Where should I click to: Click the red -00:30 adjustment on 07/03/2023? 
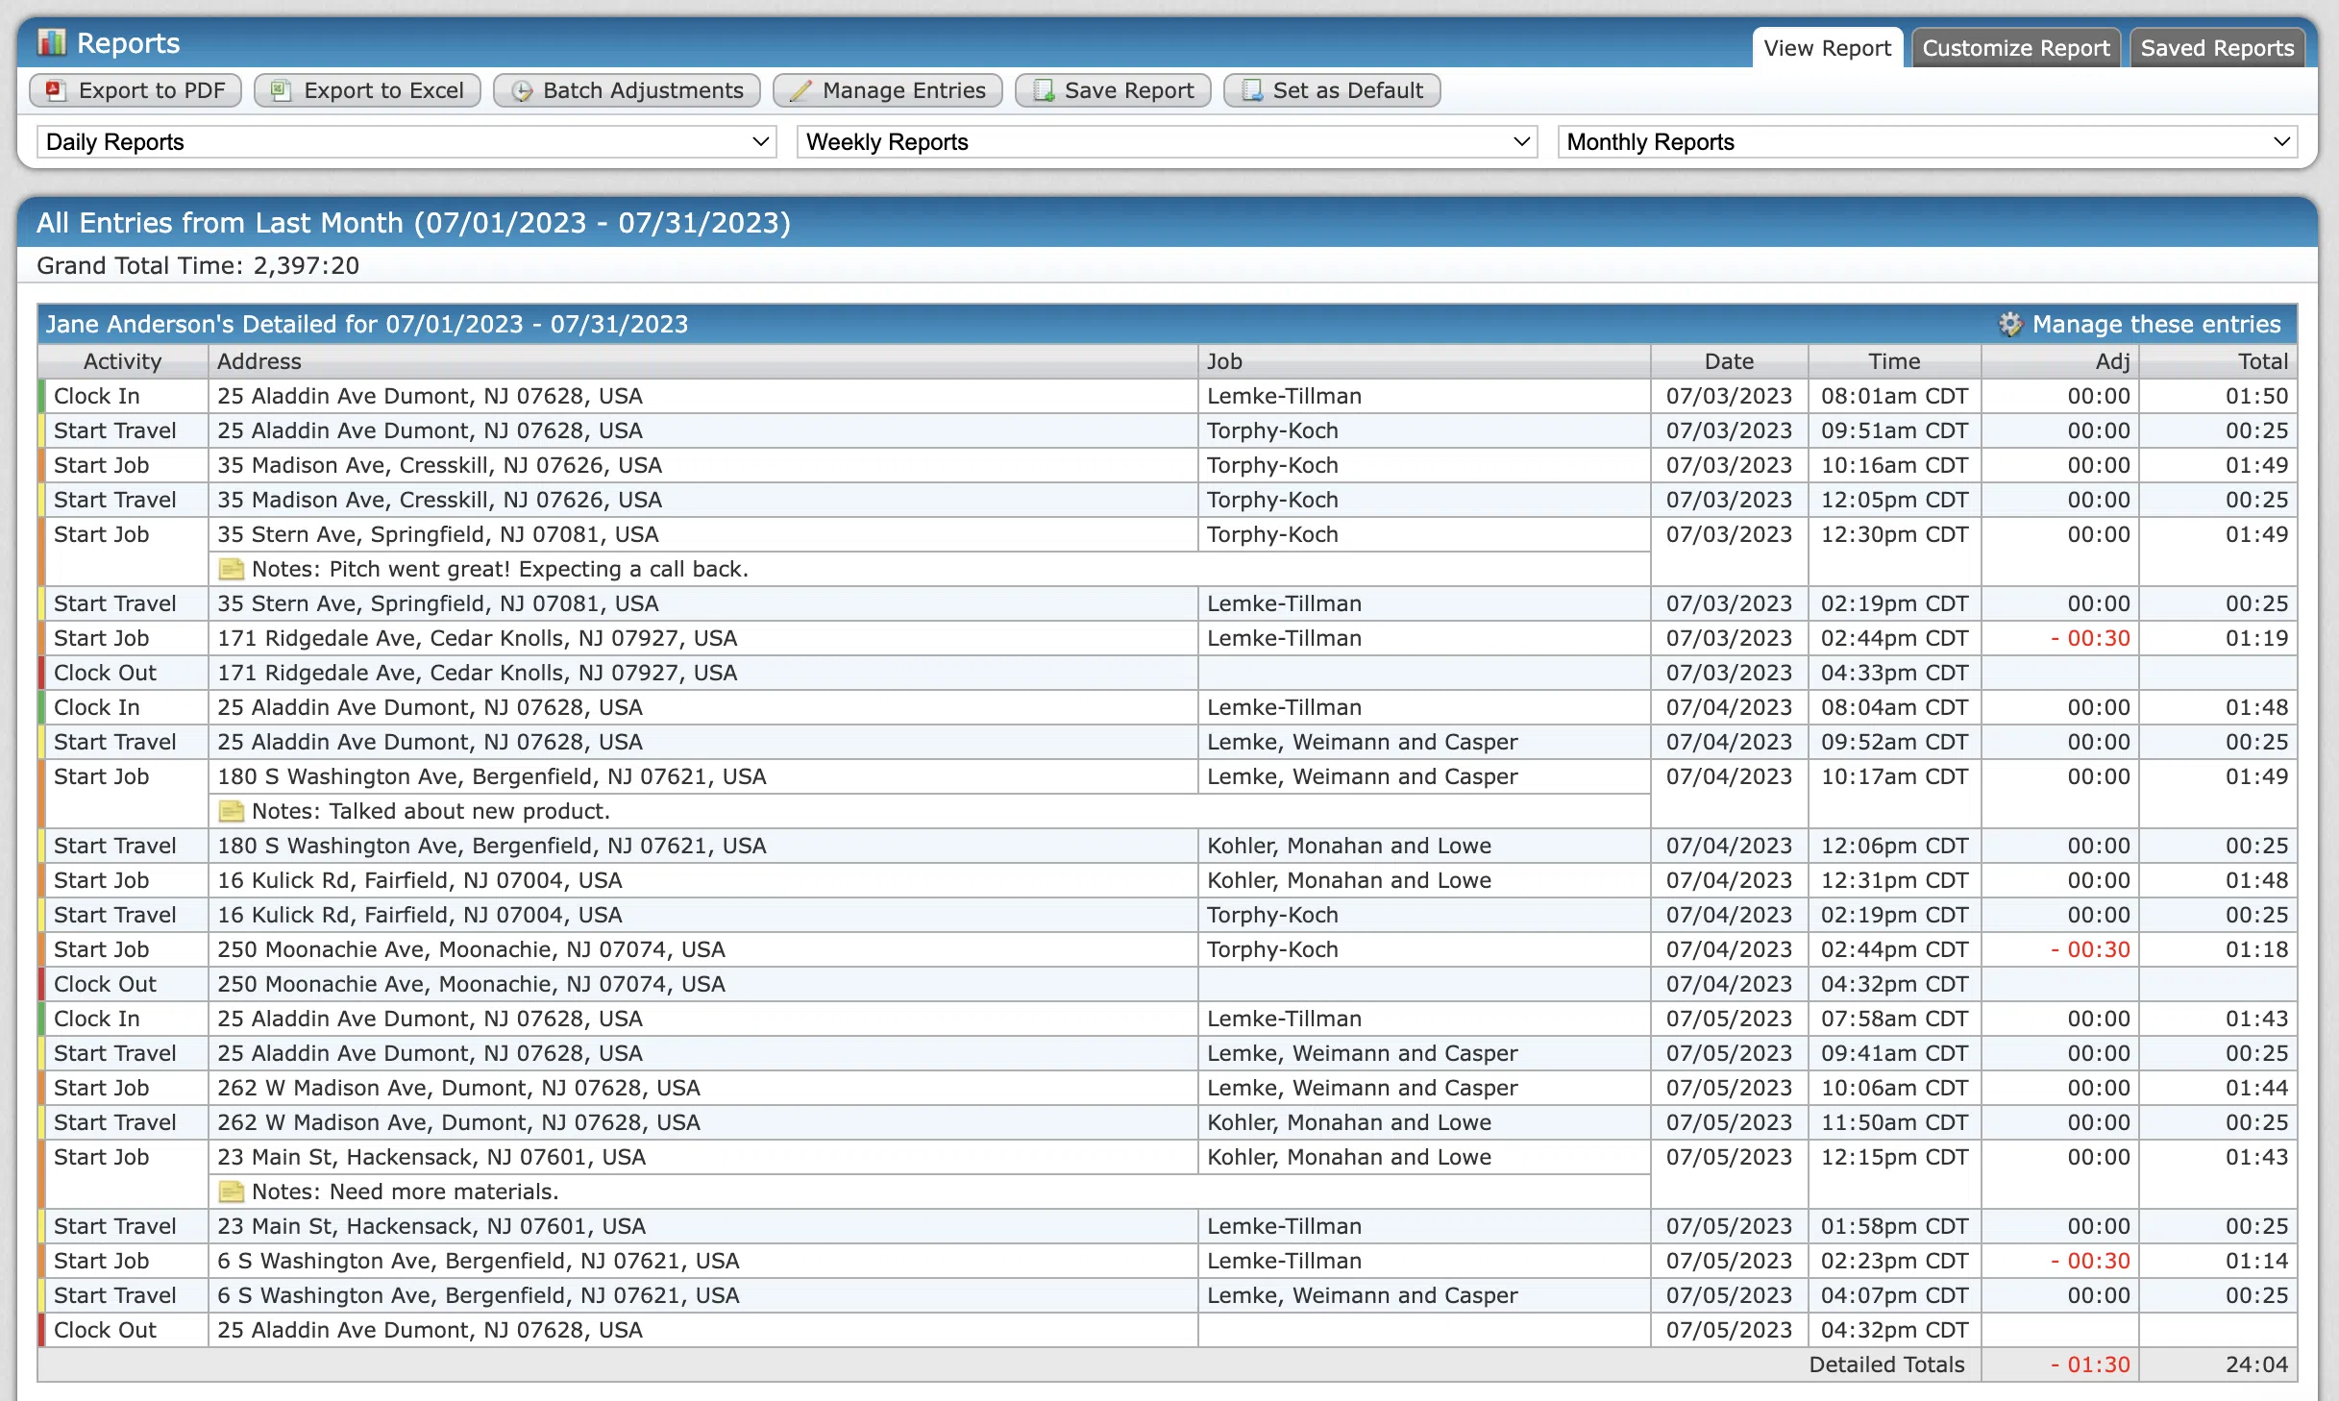point(2091,638)
